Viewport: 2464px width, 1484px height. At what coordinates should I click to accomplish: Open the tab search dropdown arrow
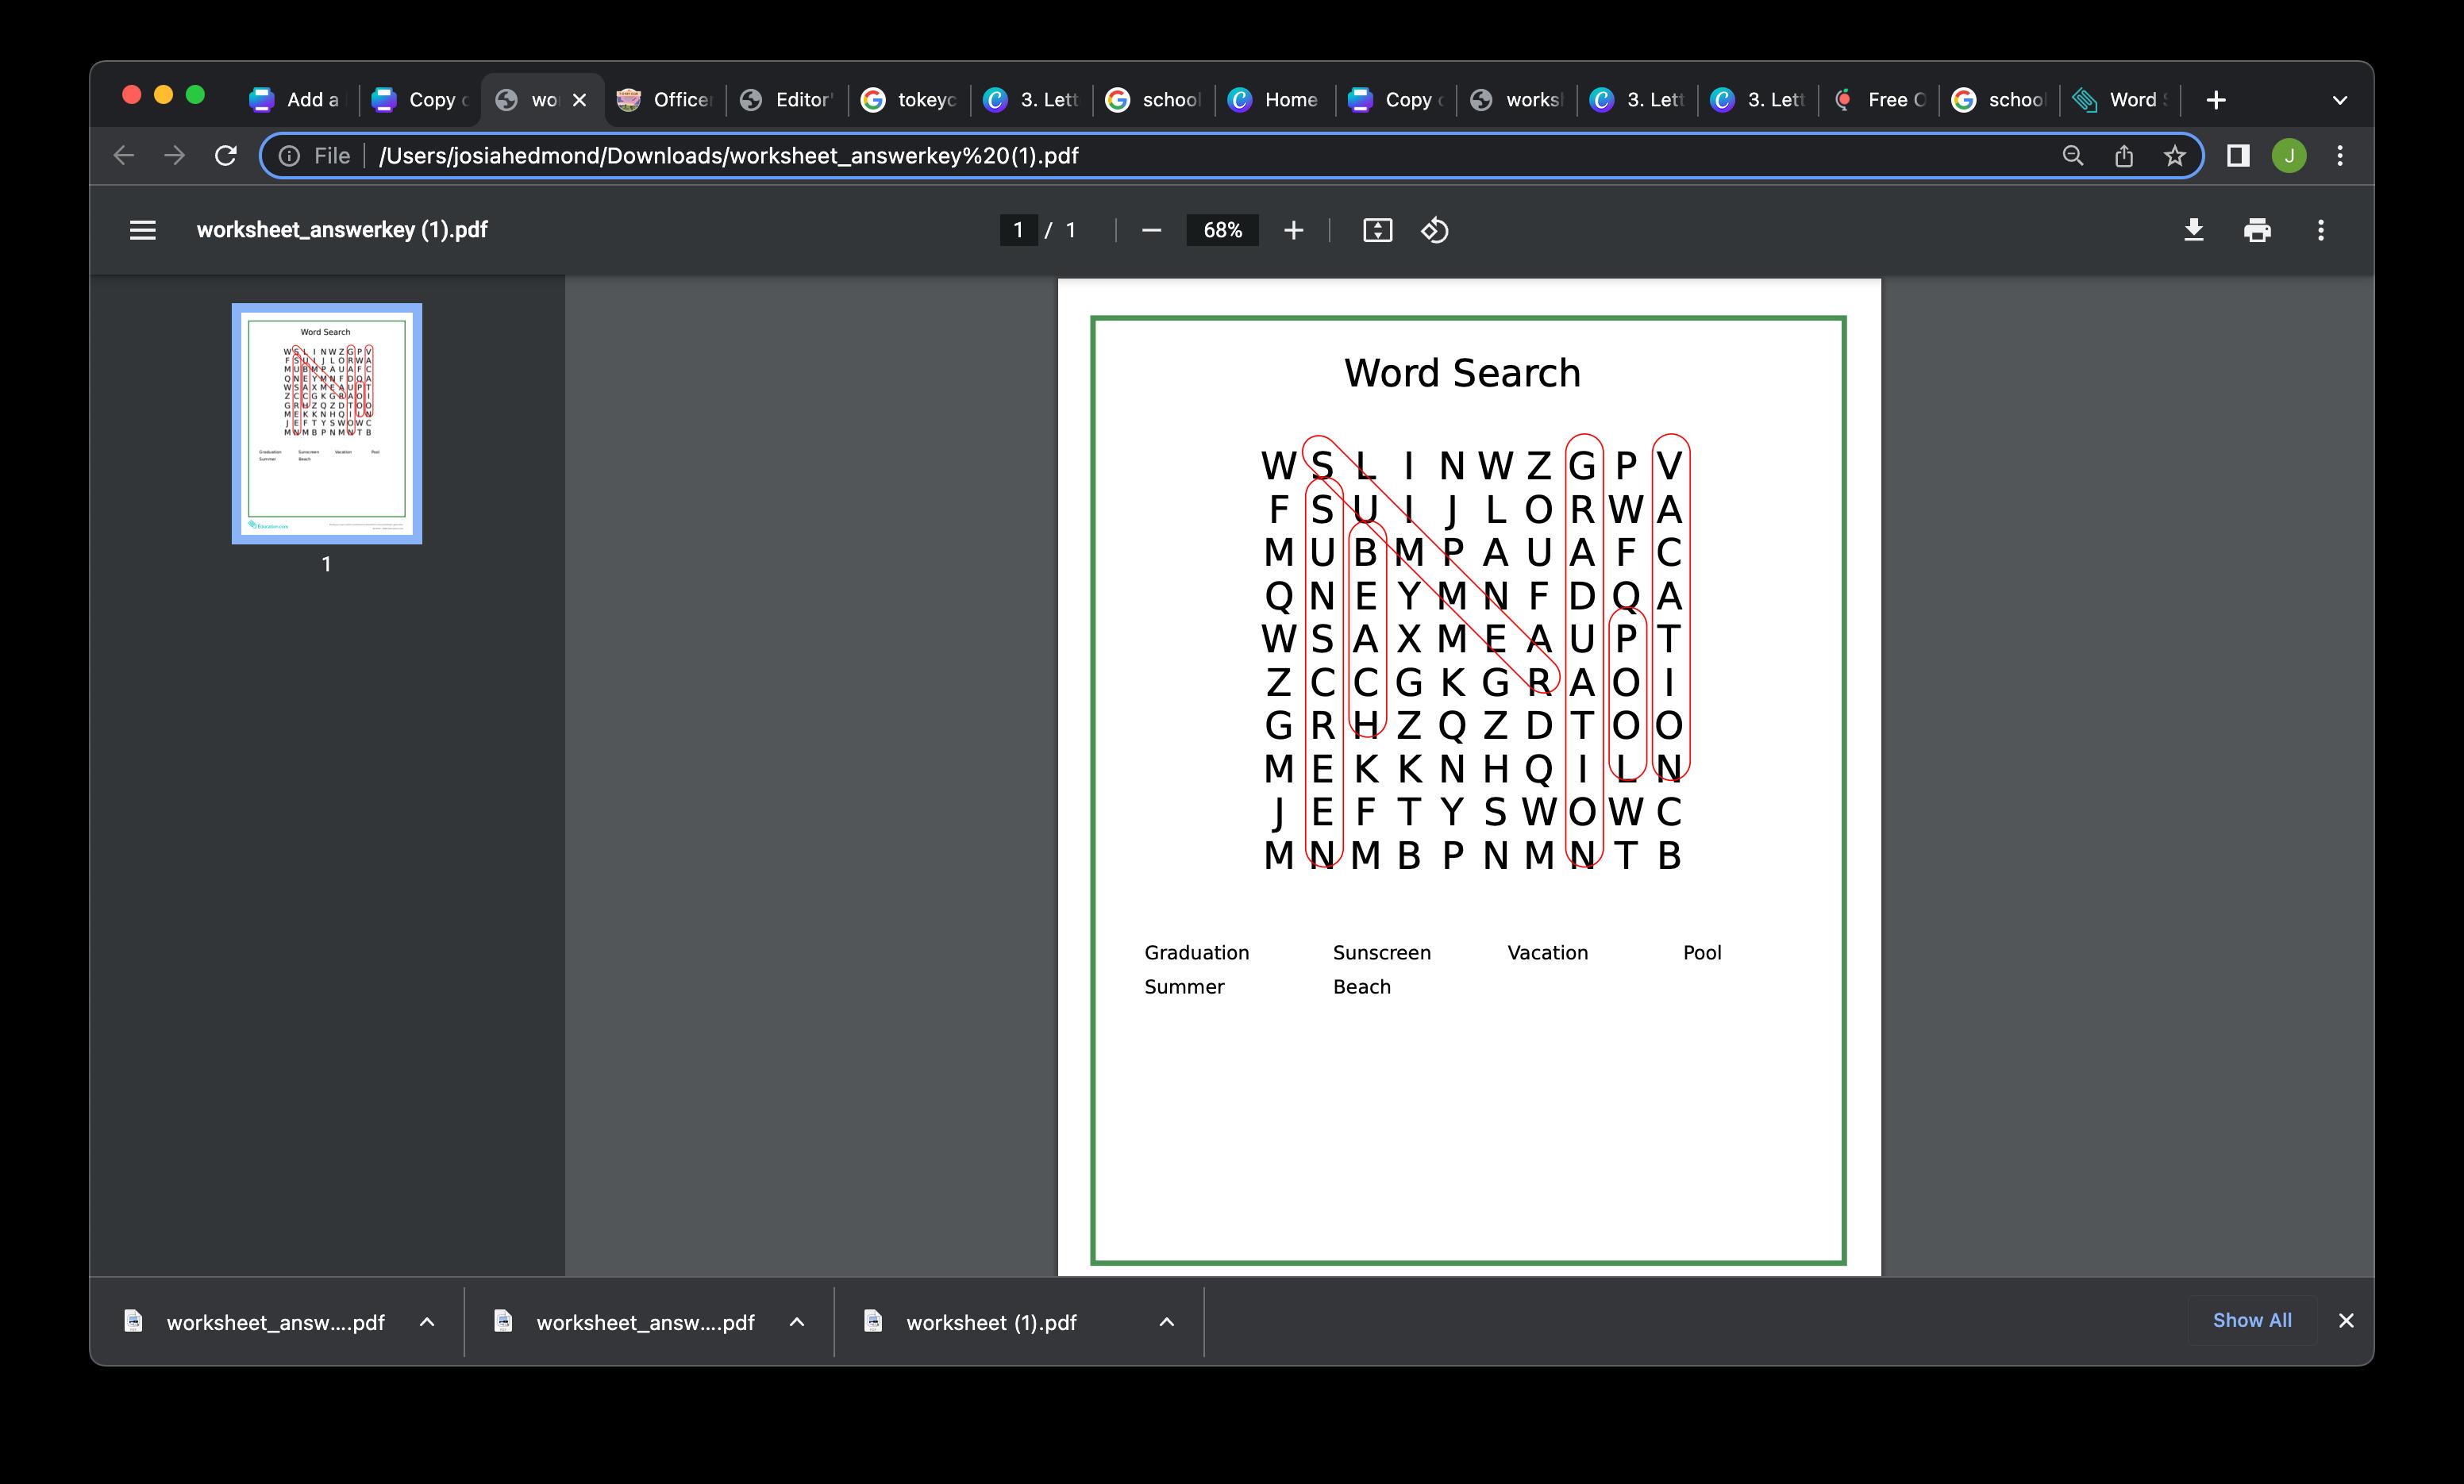[x=2339, y=100]
